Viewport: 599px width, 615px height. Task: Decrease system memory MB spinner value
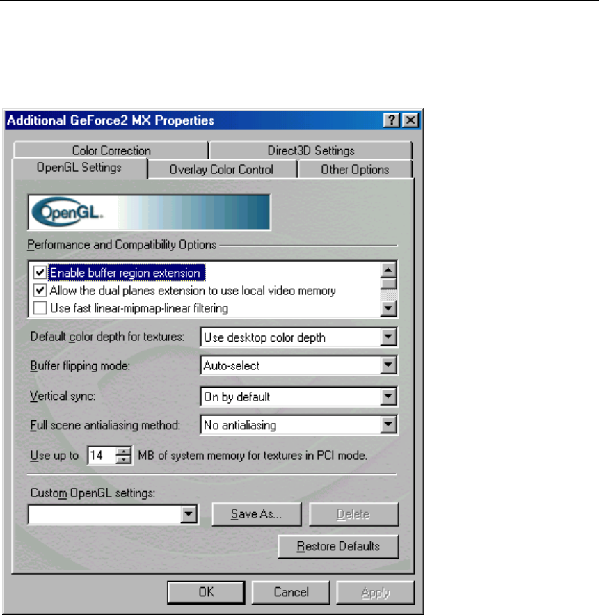(x=124, y=459)
